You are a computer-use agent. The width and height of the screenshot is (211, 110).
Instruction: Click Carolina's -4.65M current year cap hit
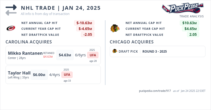[85, 29]
